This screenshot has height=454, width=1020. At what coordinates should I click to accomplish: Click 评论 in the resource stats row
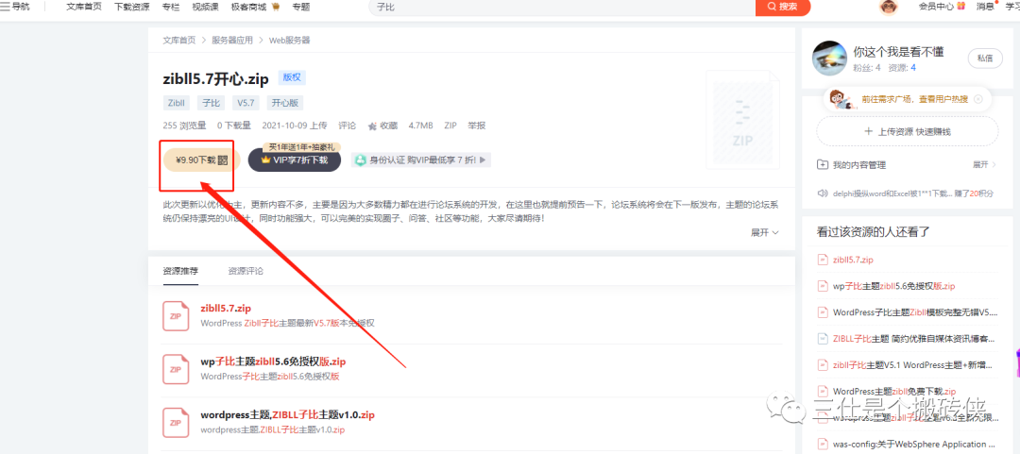click(348, 126)
